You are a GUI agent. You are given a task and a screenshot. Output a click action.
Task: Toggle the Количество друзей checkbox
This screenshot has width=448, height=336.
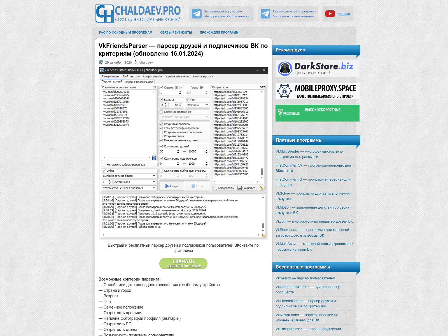tap(161, 146)
